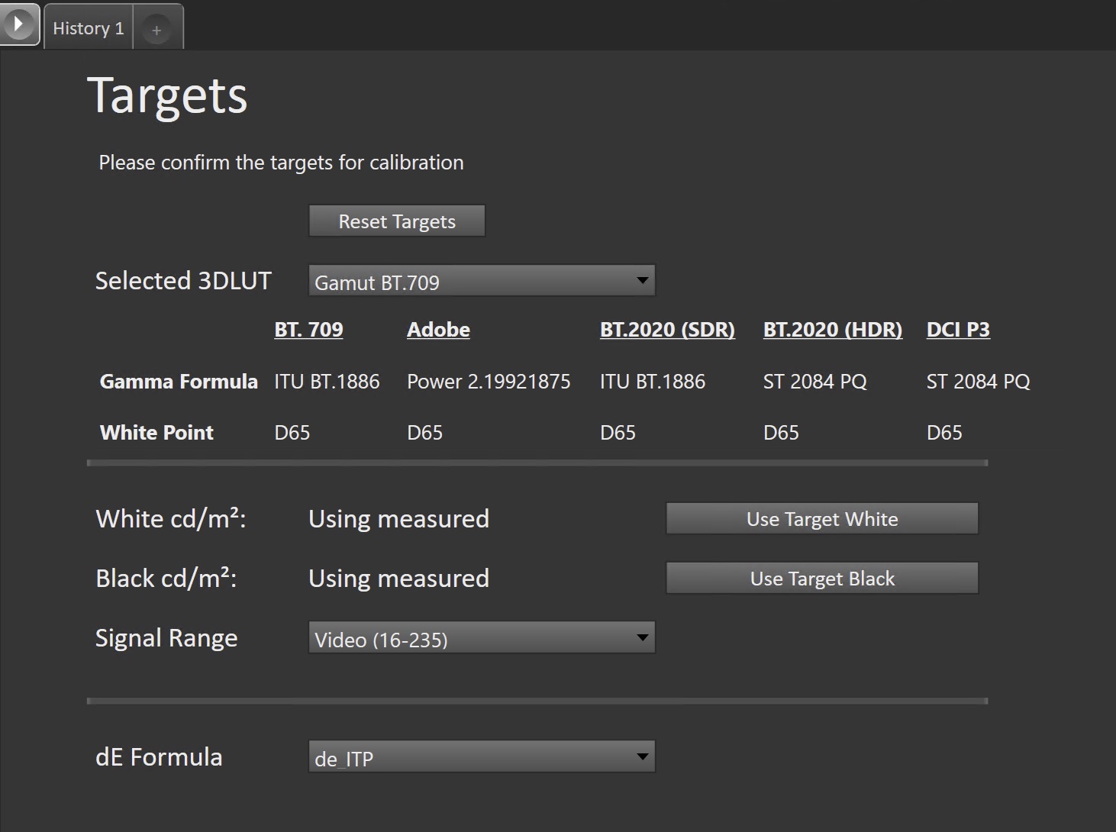Click ITU BT.1886 gamma under BT. 709
The height and width of the screenshot is (832, 1116).
[x=327, y=382]
